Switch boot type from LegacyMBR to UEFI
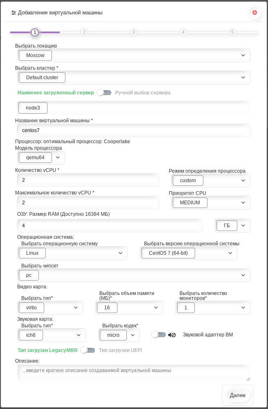Screen dimensions: 268x409 tap(88, 350)
